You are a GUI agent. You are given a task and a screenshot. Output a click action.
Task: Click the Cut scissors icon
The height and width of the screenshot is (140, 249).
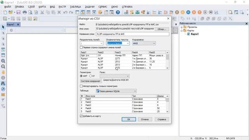point(42,12)
